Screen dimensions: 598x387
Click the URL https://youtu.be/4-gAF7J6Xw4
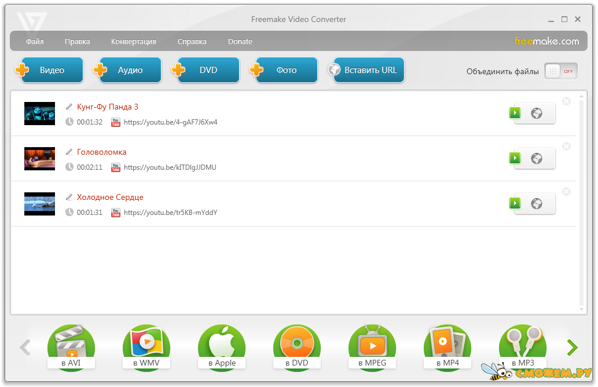(170, 122)
